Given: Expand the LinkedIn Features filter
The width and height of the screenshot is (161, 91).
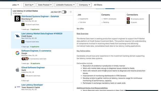Looking at the screenshot, I should point(65,5).
